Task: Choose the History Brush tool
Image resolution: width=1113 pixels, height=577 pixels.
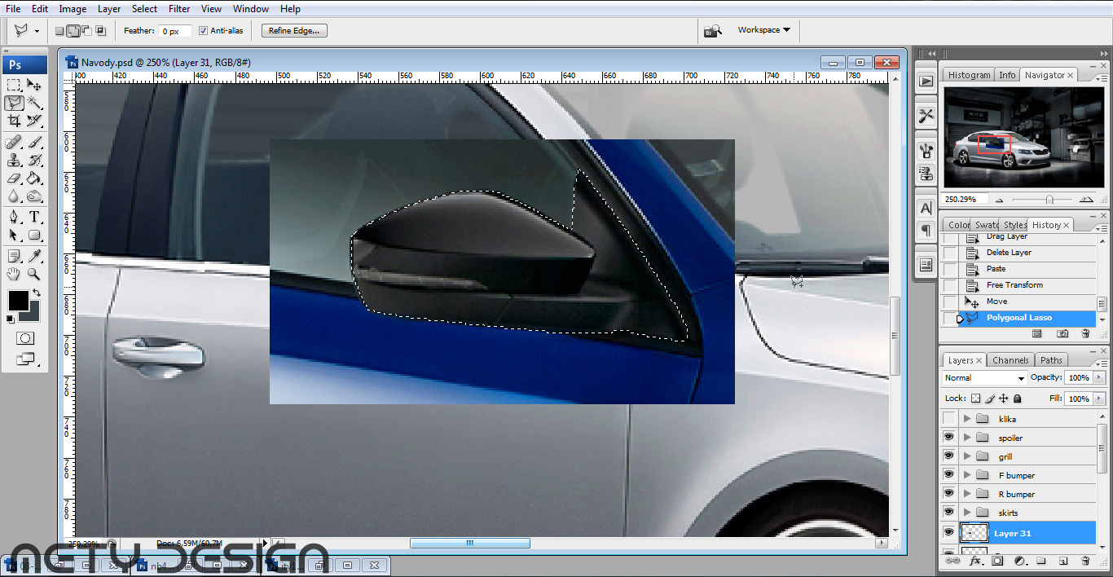Action: pos(34,161)
